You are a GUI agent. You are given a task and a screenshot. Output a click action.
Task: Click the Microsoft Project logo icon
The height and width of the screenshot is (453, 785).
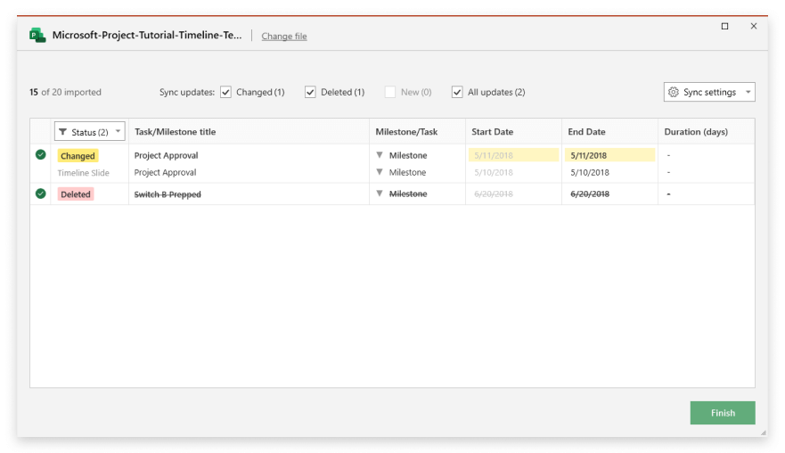[37, 36]
